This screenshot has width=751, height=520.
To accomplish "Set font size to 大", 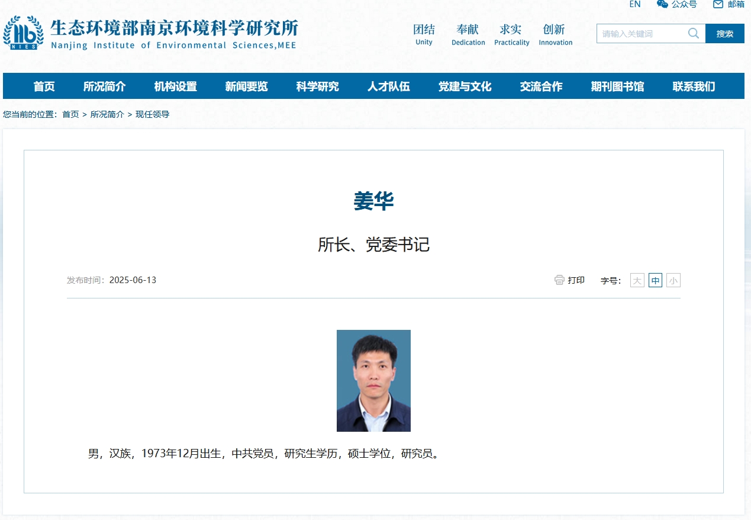I will pos(637,280).
